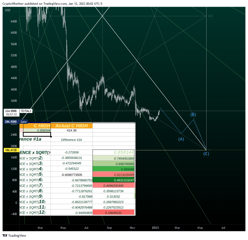Click the cell with value 414.36
Screen dimensions: 248x240
point(72,130)
